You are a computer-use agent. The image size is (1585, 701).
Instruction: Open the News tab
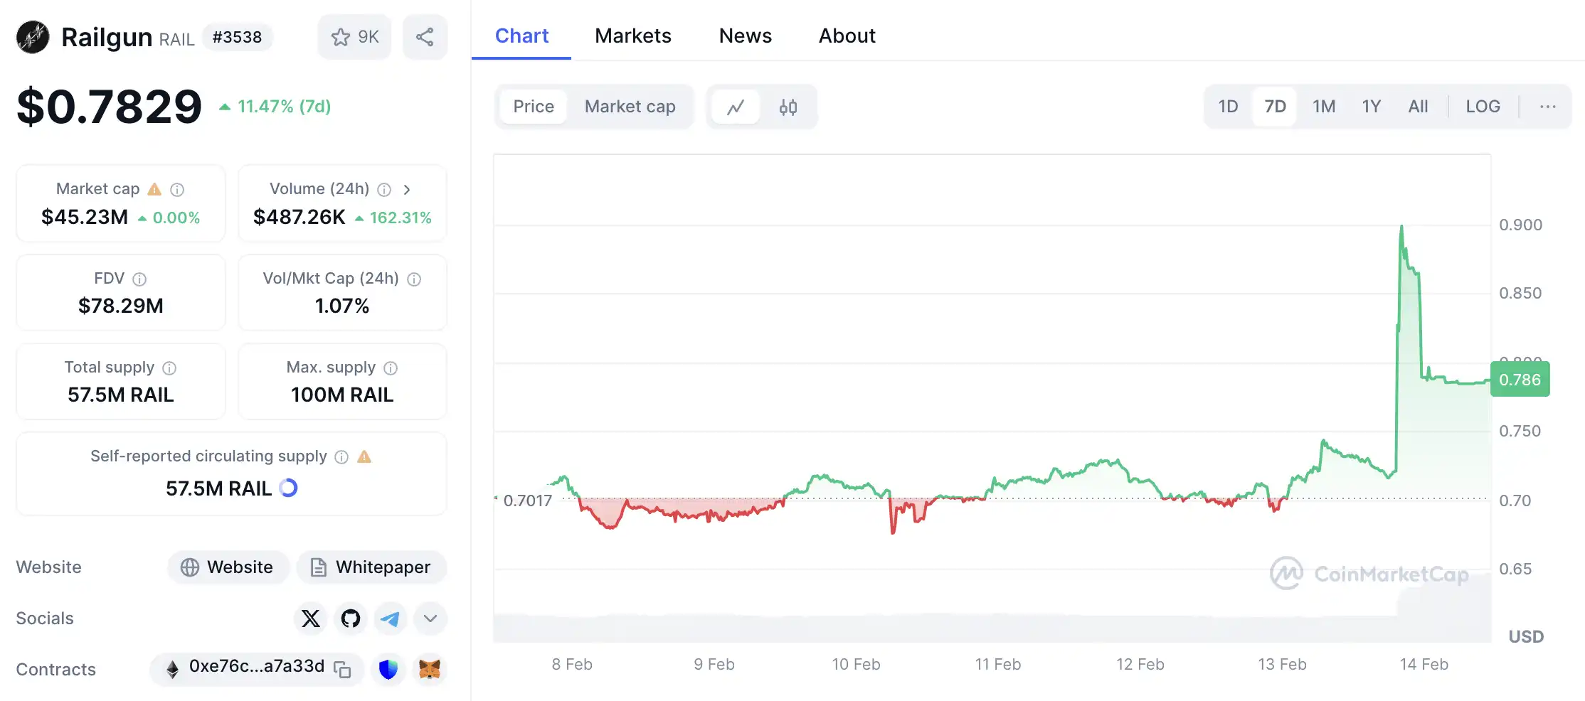[x=745, y=36]
